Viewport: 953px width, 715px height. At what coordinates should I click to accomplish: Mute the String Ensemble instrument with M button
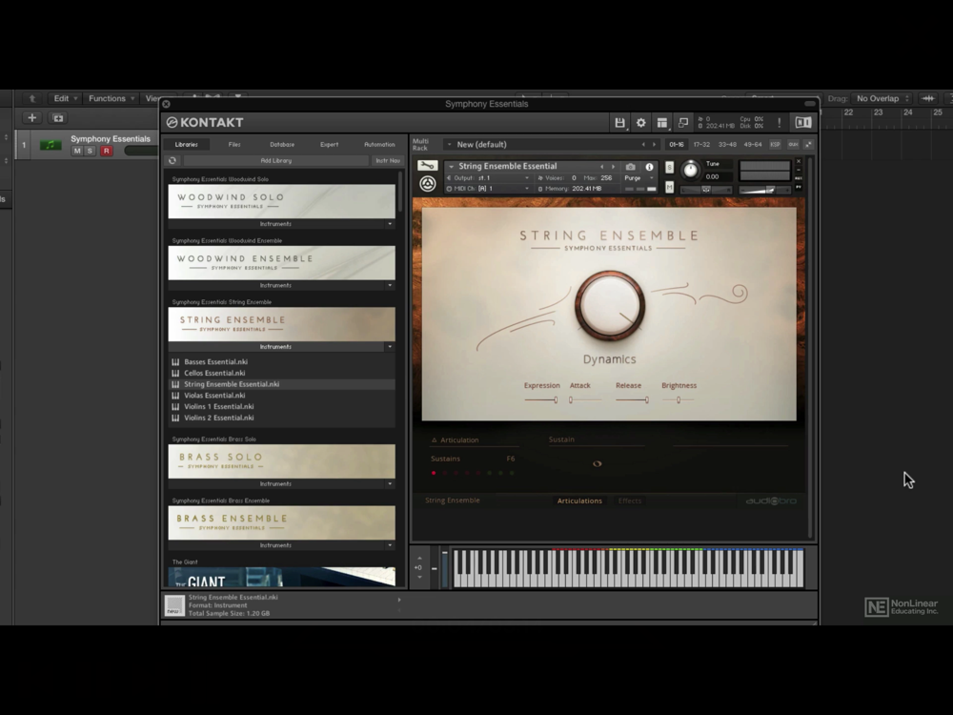pyautogui.click(x=669, y=187)
